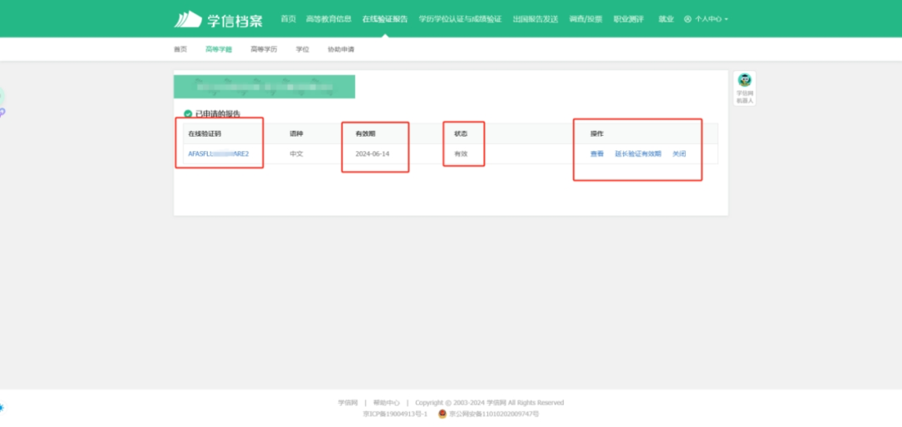Viewport: 902px width, 427px height.
Task: Open the 京公网安备11010202009747号 link
Action: [x=494, y=414]
